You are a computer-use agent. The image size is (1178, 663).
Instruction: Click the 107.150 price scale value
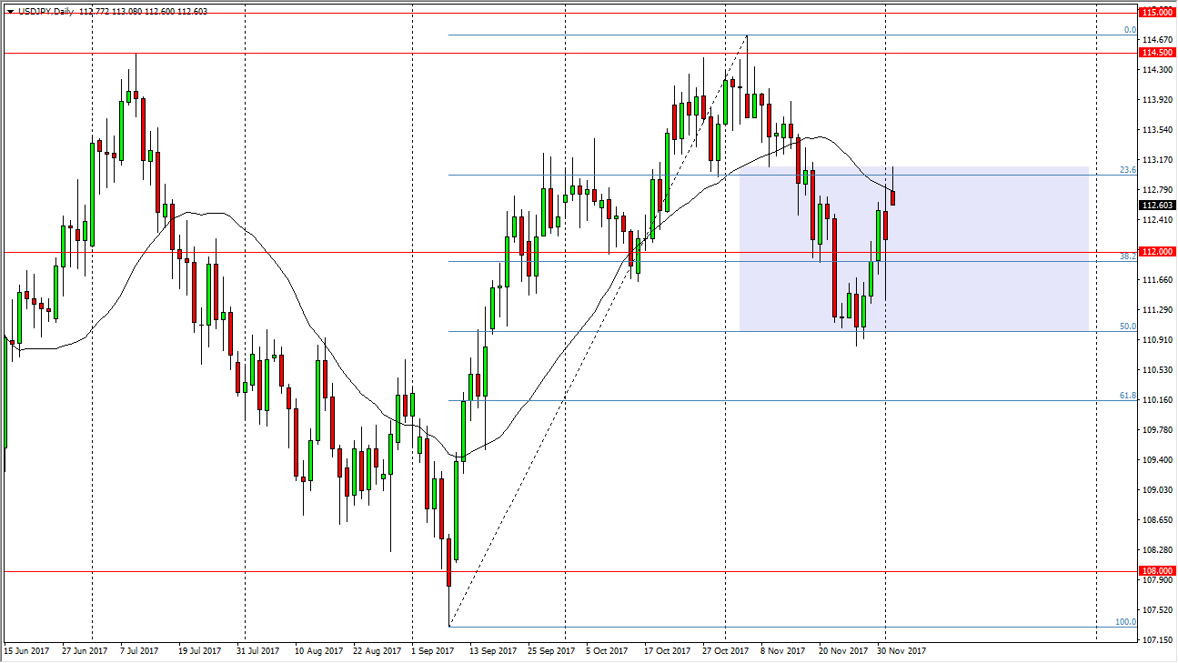[x=1159, y=640]
